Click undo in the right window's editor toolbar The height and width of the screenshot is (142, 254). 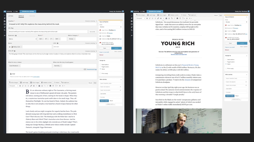172,18
